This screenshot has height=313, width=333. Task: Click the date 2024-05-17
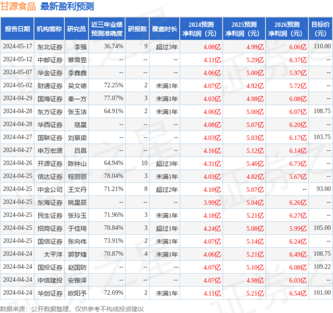click(x=18, y=46)
